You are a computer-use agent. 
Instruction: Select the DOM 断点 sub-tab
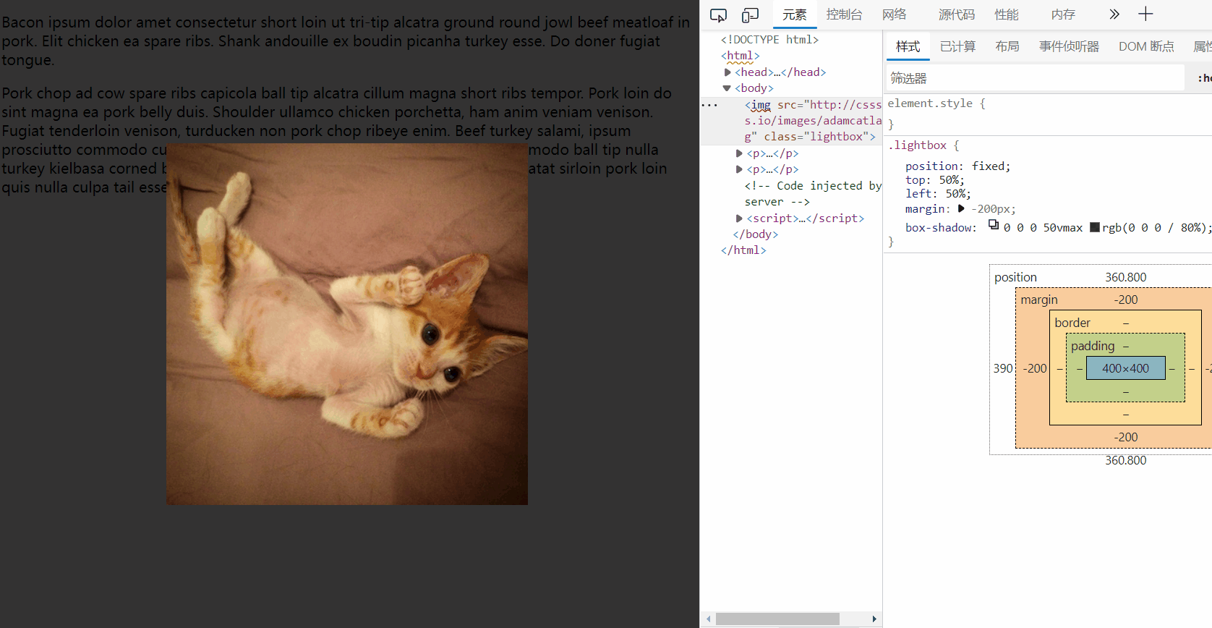1146,46
